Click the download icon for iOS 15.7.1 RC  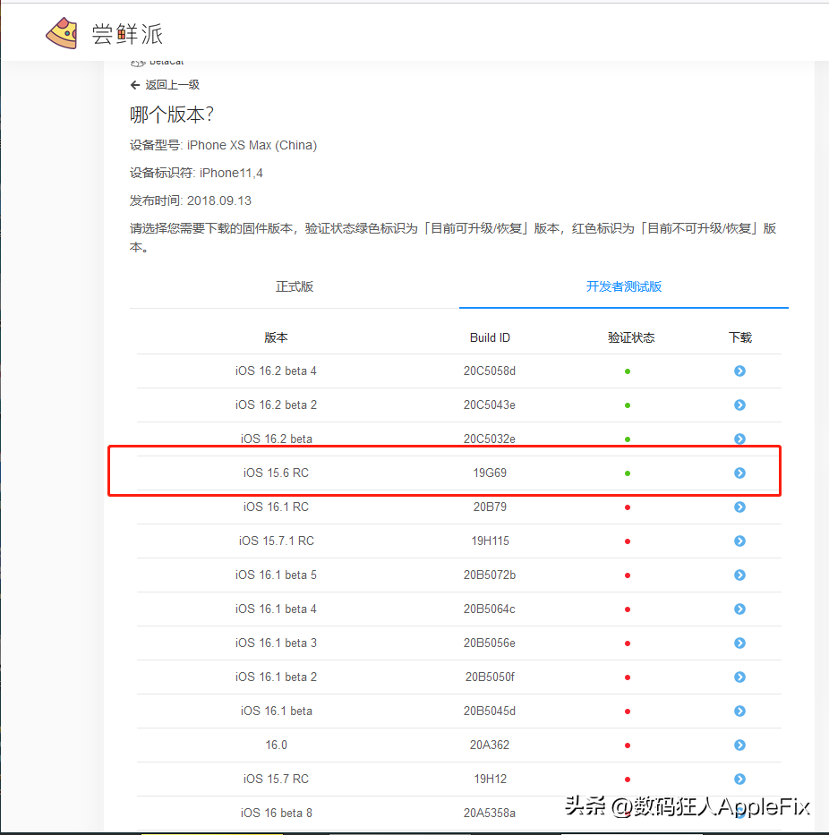739,541
